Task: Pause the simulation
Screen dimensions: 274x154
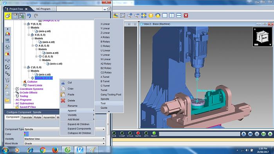Action: coord(257,134)
